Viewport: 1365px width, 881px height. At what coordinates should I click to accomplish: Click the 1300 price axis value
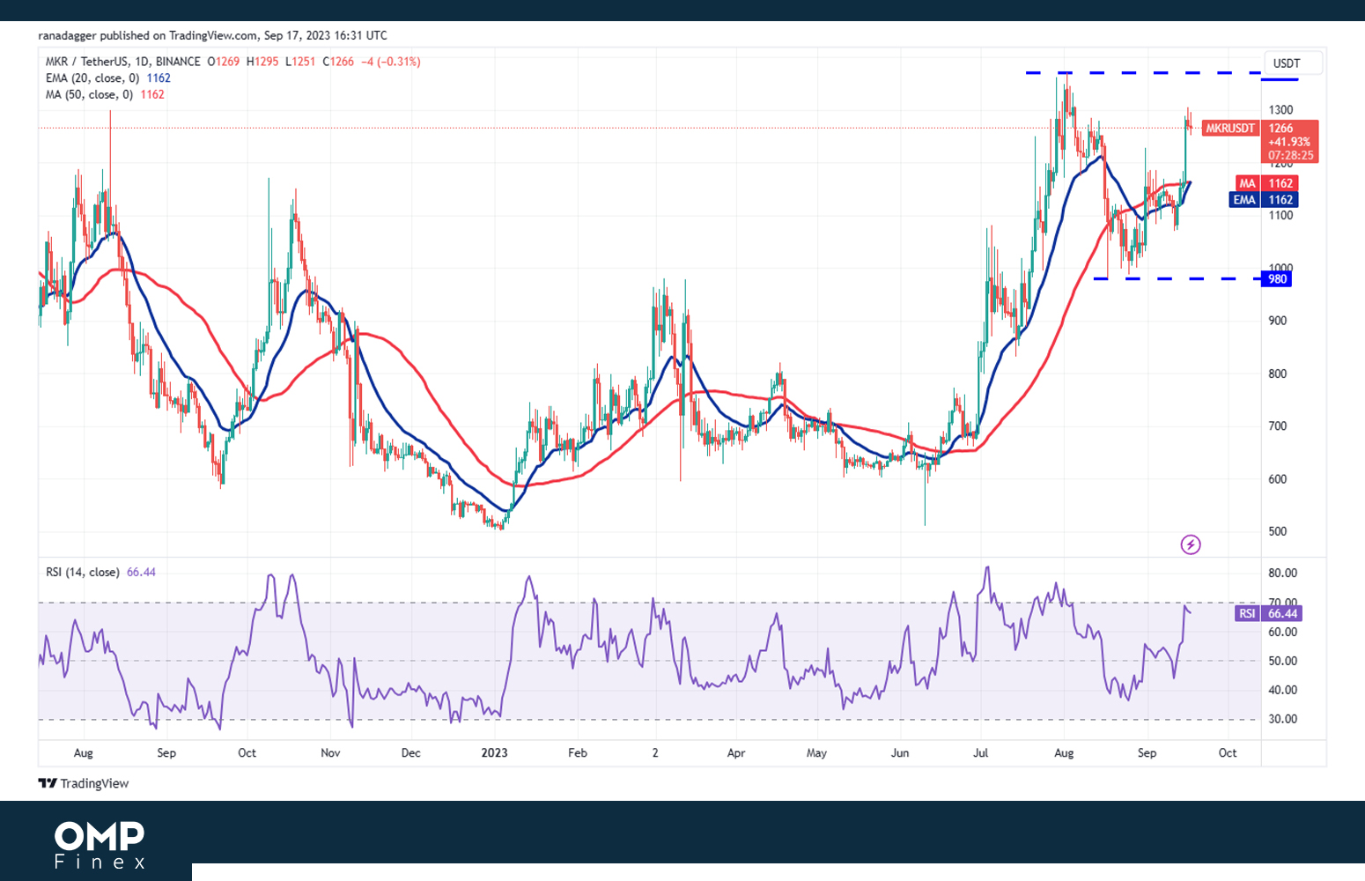tap(1280, 110)
